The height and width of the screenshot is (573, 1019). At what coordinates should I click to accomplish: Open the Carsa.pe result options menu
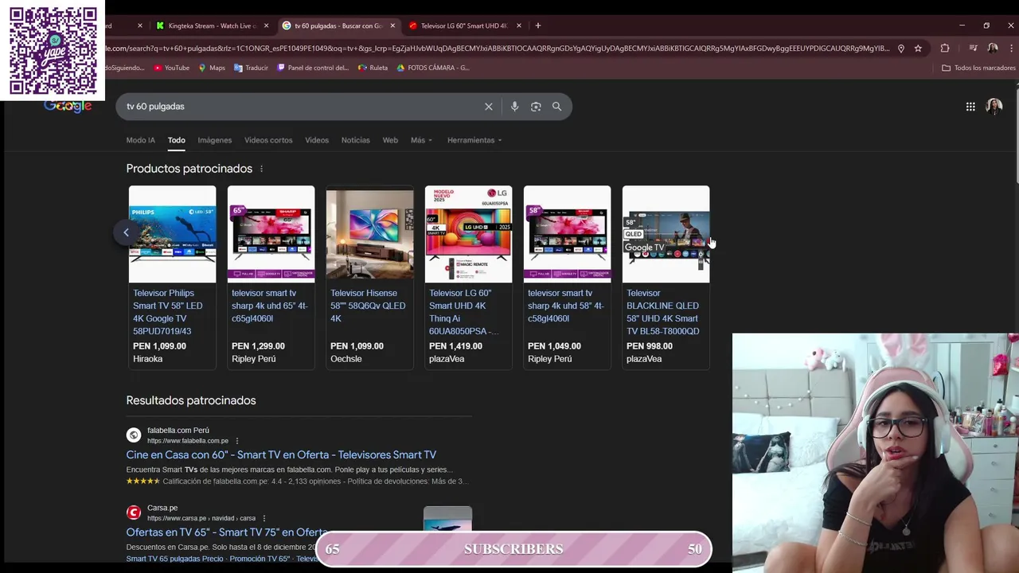coord(264,518)
